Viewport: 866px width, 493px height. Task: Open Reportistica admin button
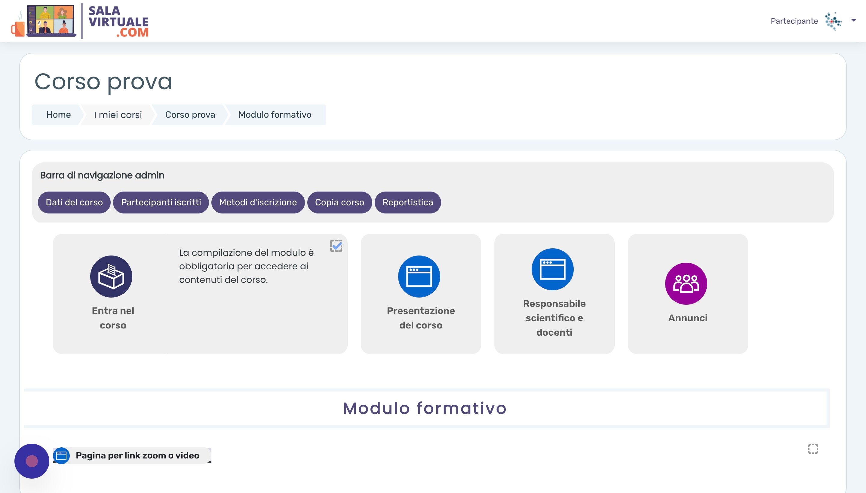(x=407, y=202)
